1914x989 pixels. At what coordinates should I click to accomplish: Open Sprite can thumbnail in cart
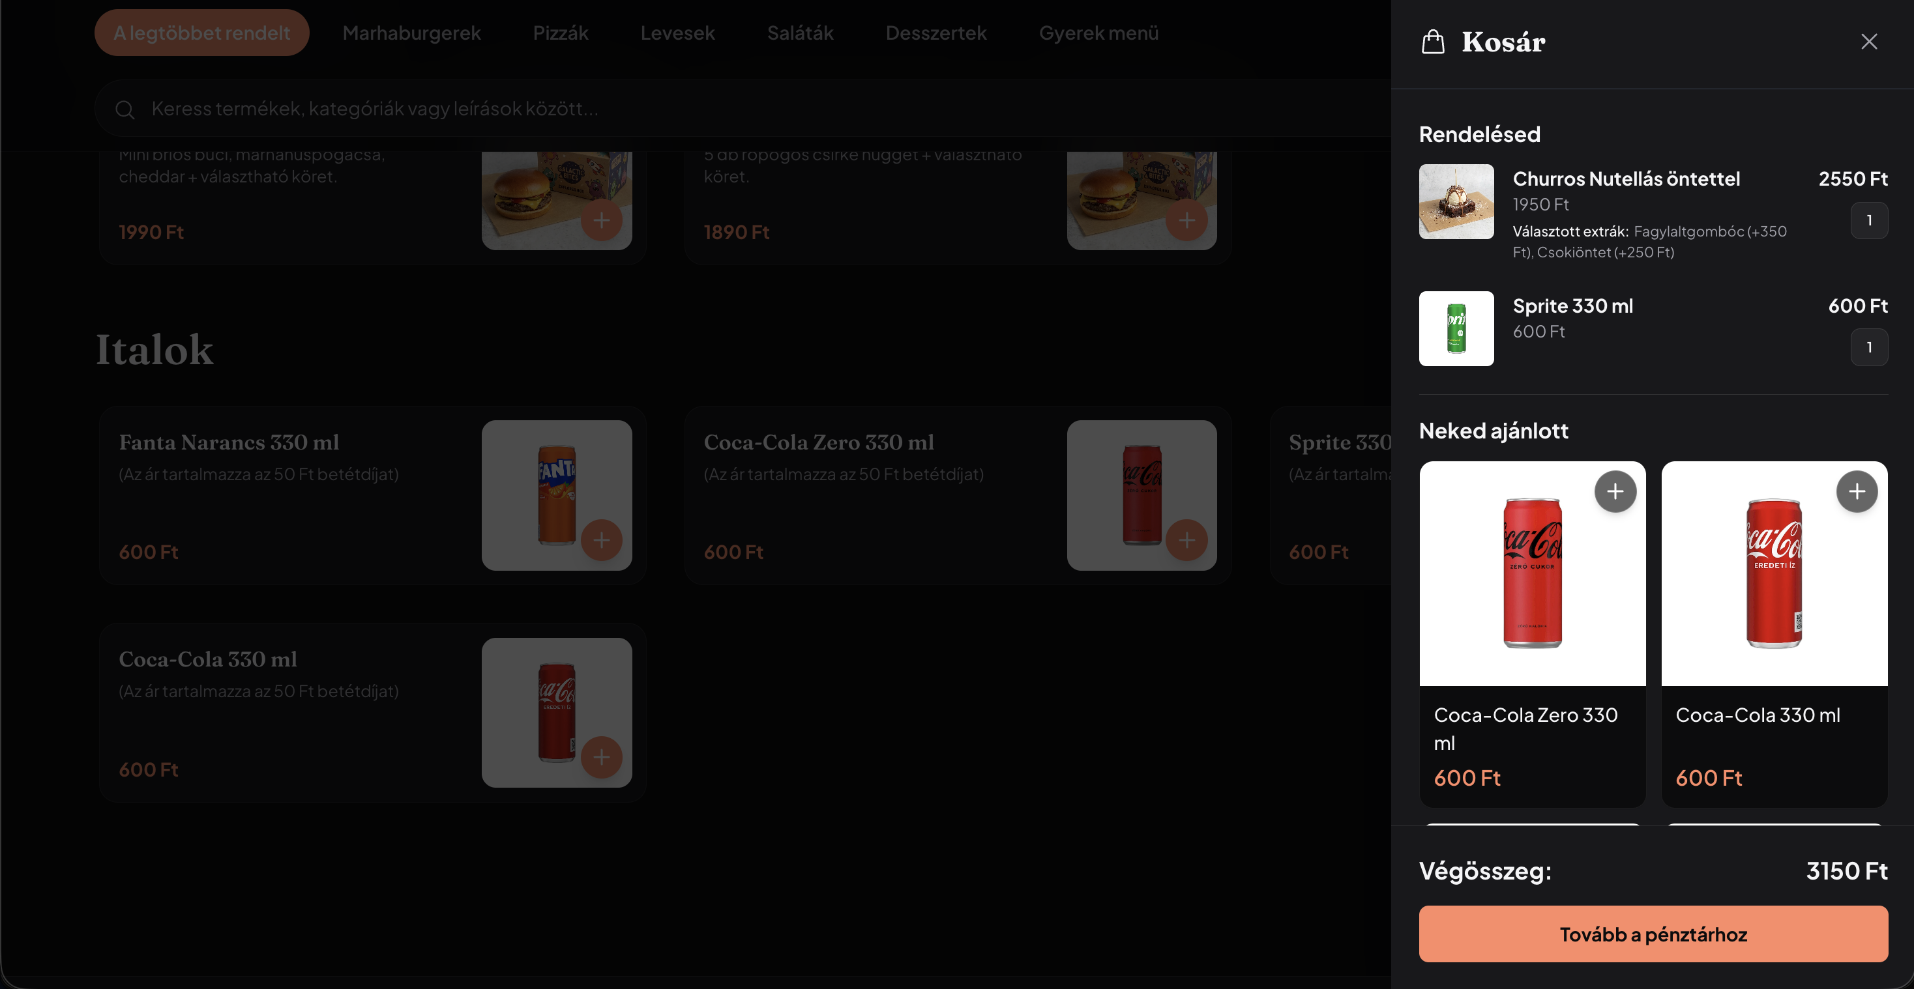pos(1456,328)
